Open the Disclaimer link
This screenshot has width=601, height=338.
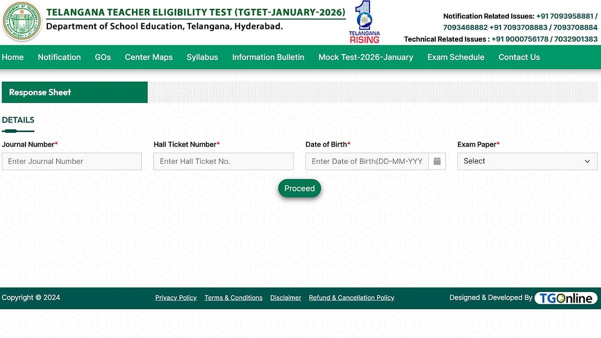point(285,297)
